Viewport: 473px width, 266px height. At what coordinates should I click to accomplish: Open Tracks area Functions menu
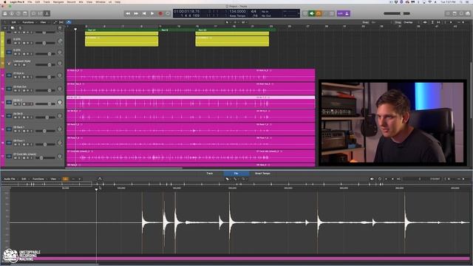pos(28,22)
